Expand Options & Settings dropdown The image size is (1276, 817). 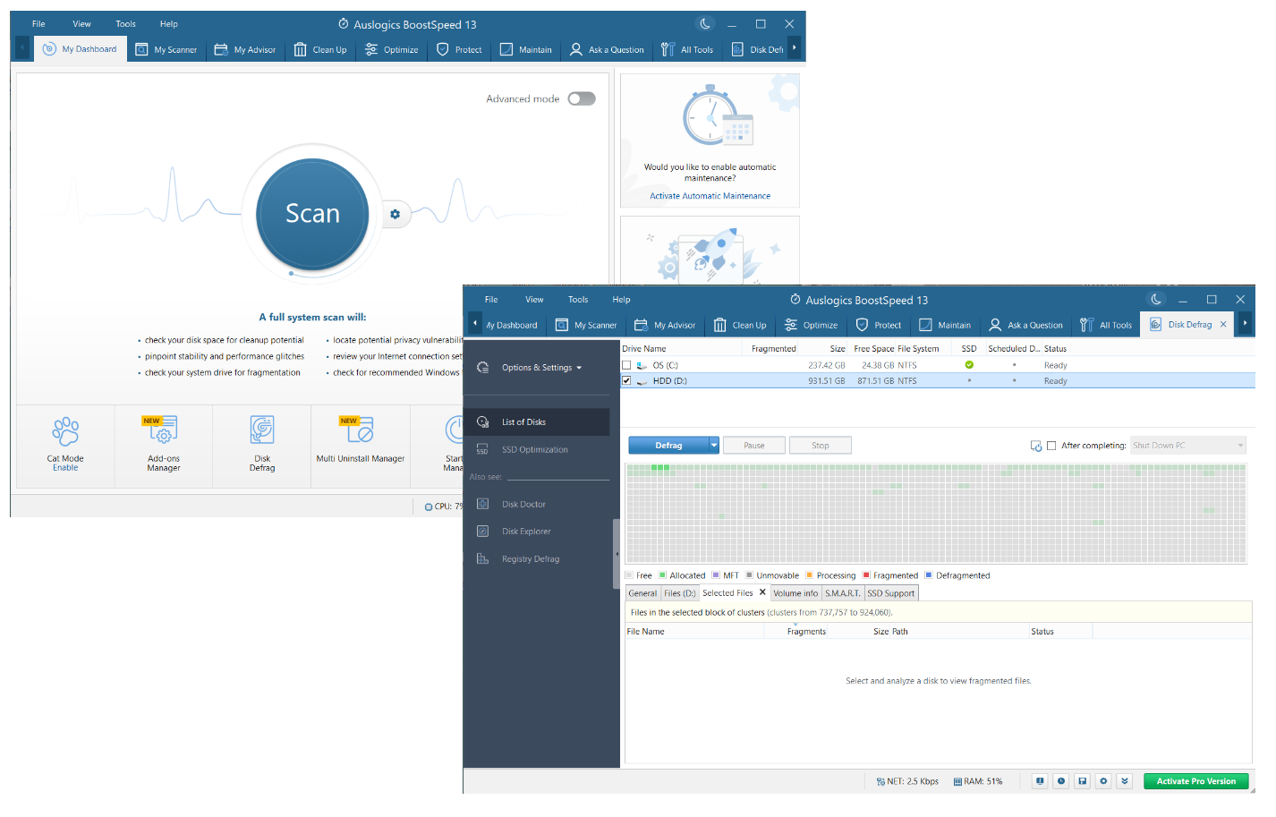tap(541, 368)
